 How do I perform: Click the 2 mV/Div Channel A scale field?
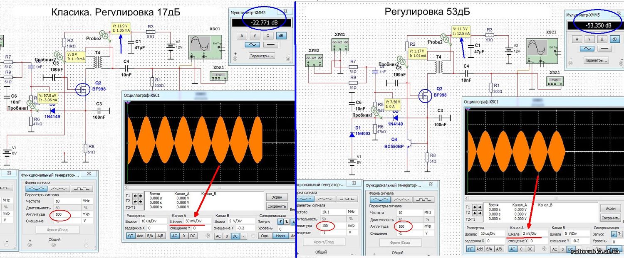click(532, 234)
